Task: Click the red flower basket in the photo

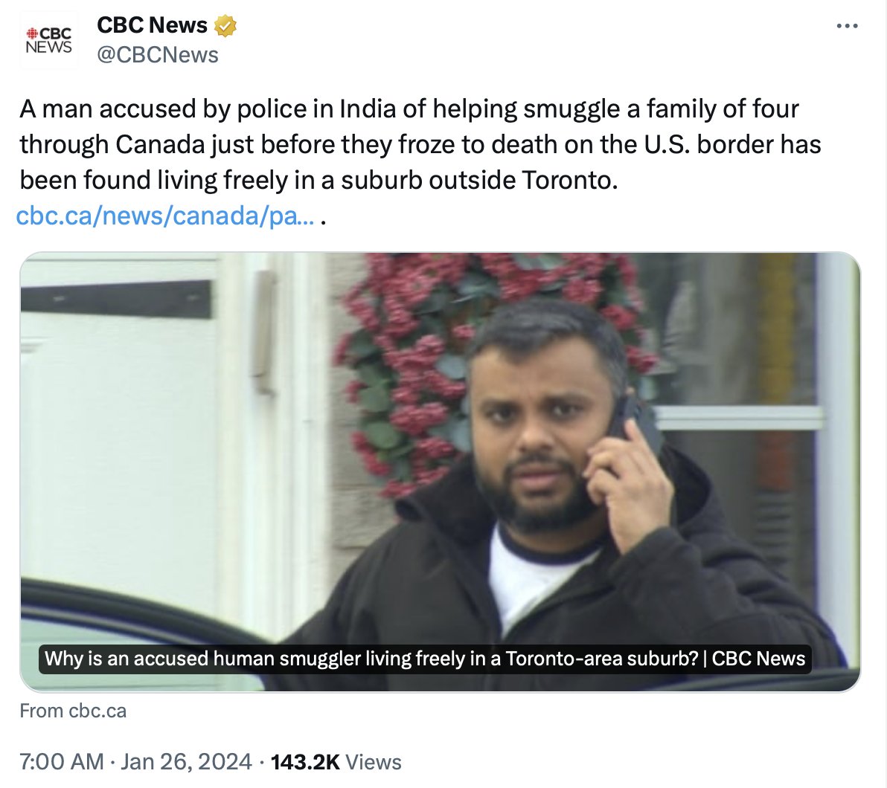Action: point(417,349)
